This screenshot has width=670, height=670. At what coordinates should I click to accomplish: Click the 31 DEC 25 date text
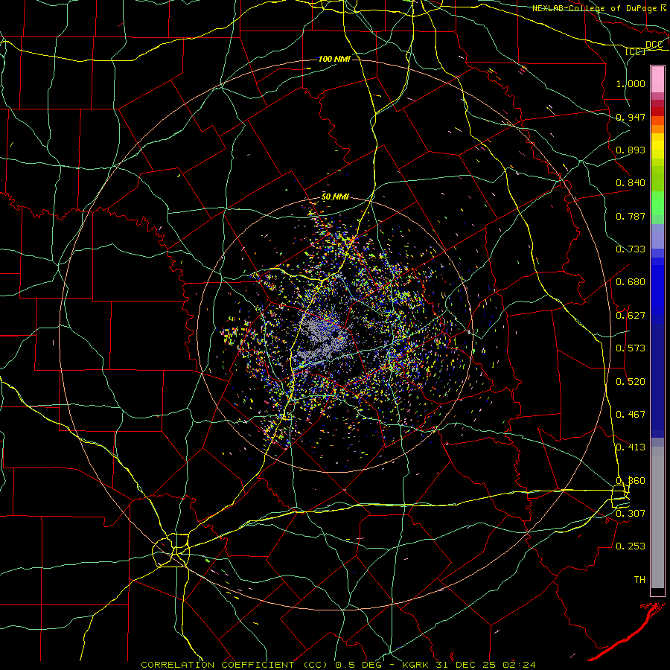pos(468,665)
